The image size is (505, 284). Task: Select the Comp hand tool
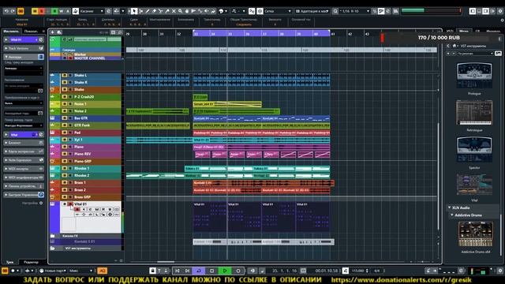[x=187, y=11]
